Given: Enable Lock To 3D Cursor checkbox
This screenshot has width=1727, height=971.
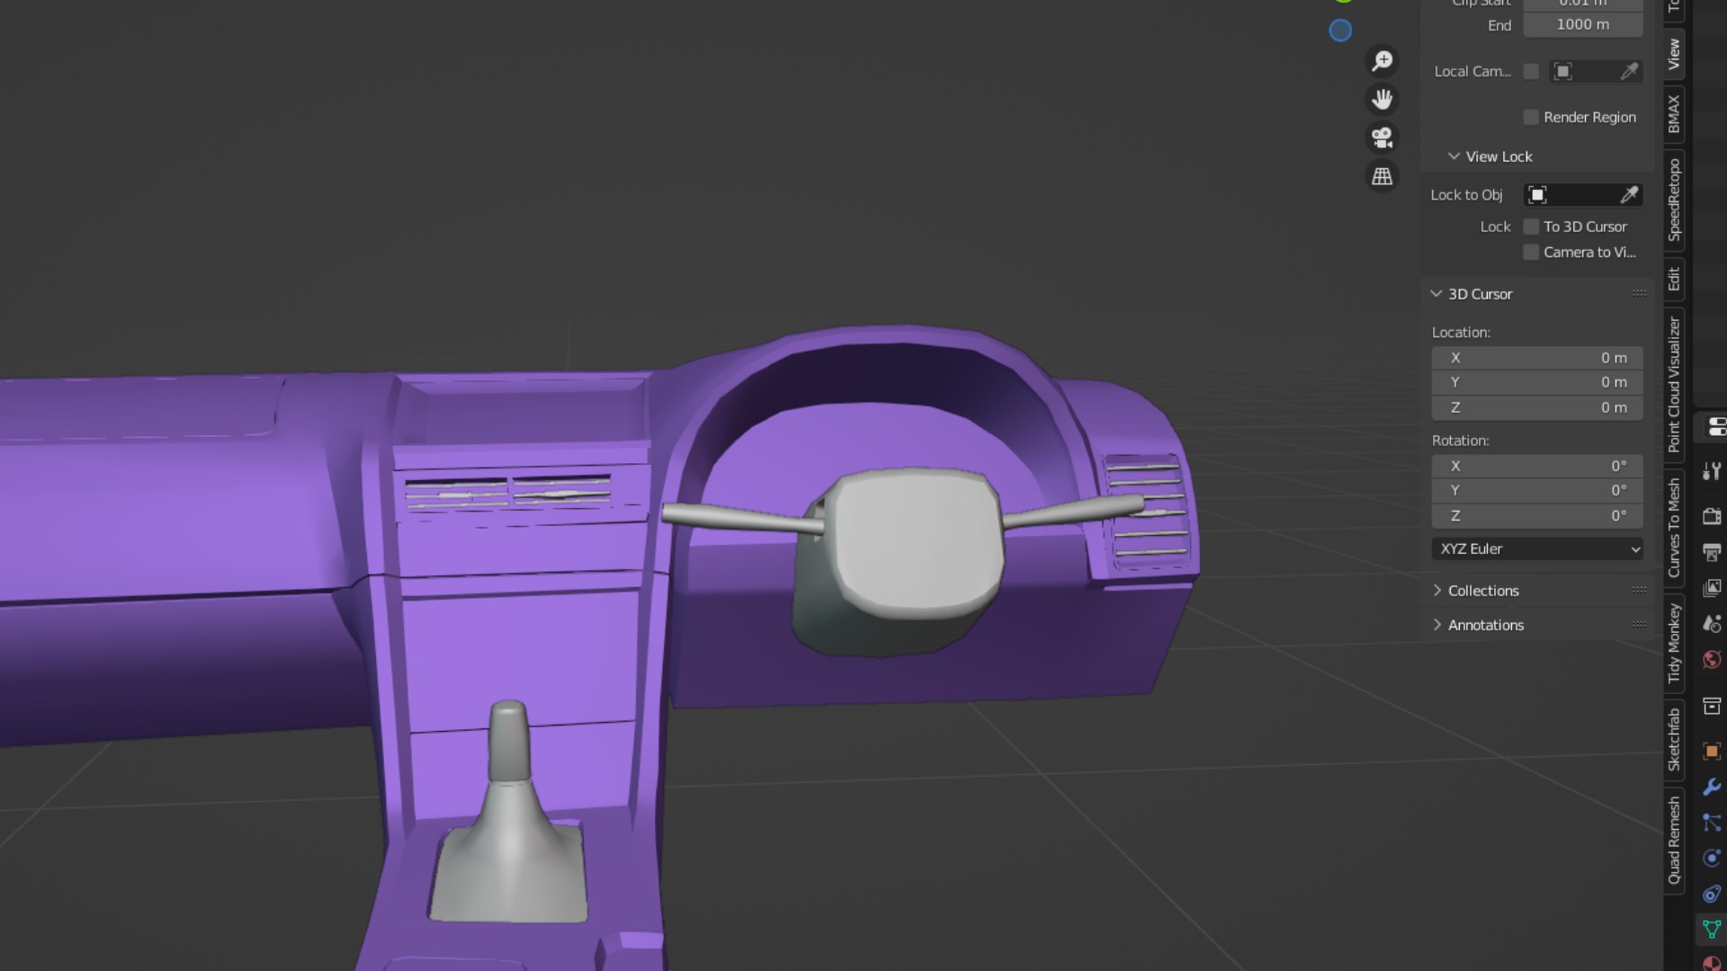Looking at the screenshot, I should click(x=1531, y=227).
